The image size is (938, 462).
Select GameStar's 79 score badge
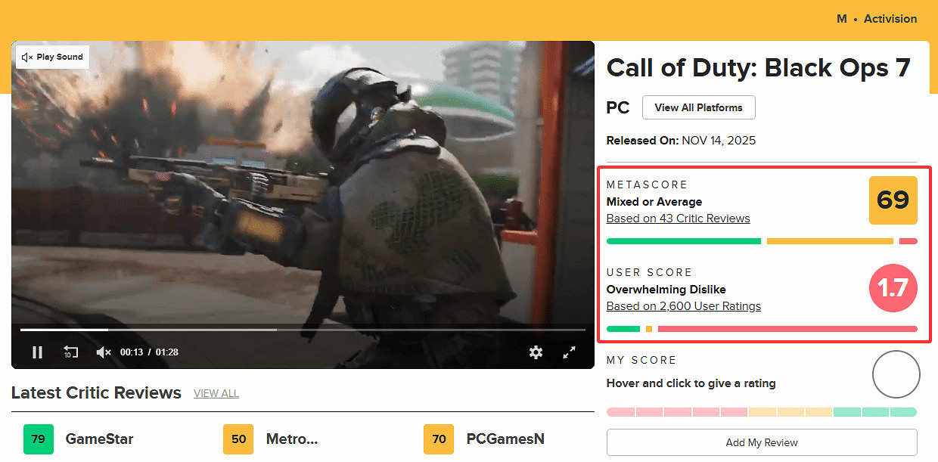tap(39, 439)
